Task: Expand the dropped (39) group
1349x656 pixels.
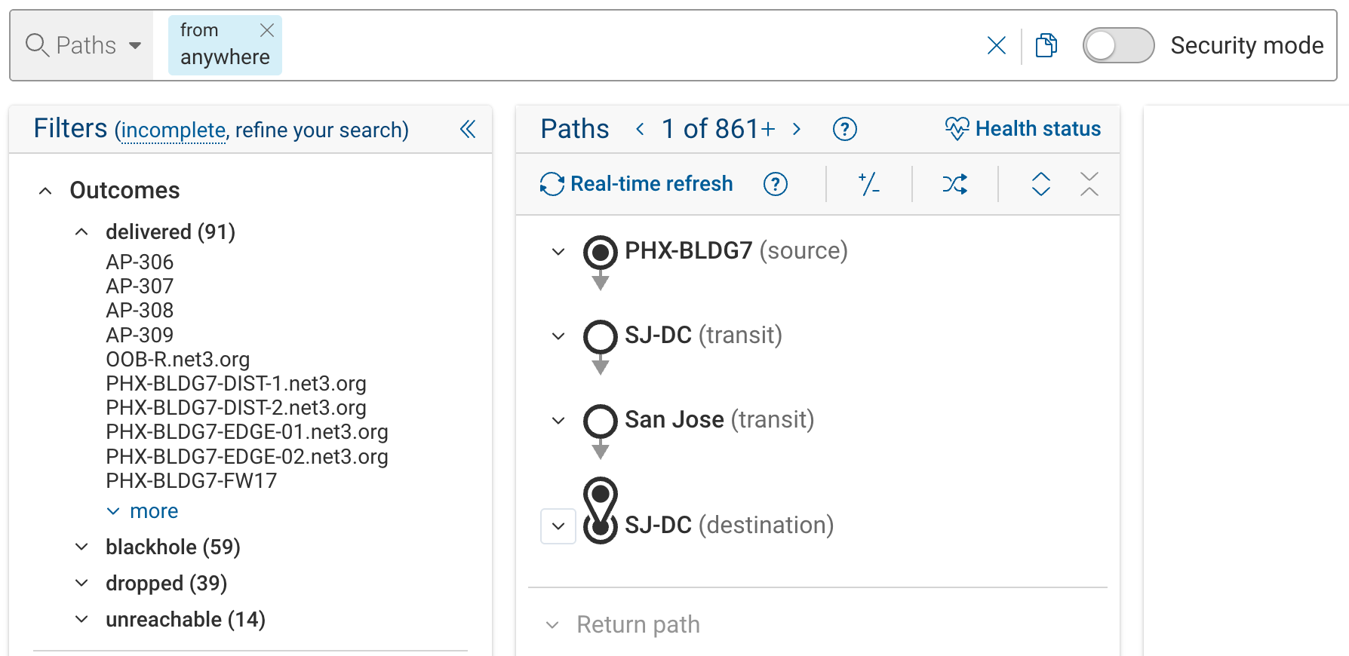Action: coord(81,583)
